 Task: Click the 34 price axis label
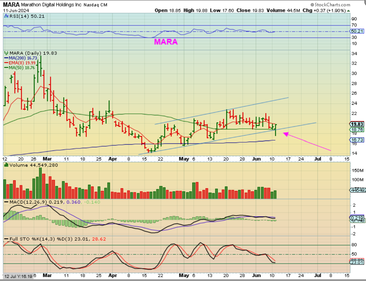click(354, 53)
